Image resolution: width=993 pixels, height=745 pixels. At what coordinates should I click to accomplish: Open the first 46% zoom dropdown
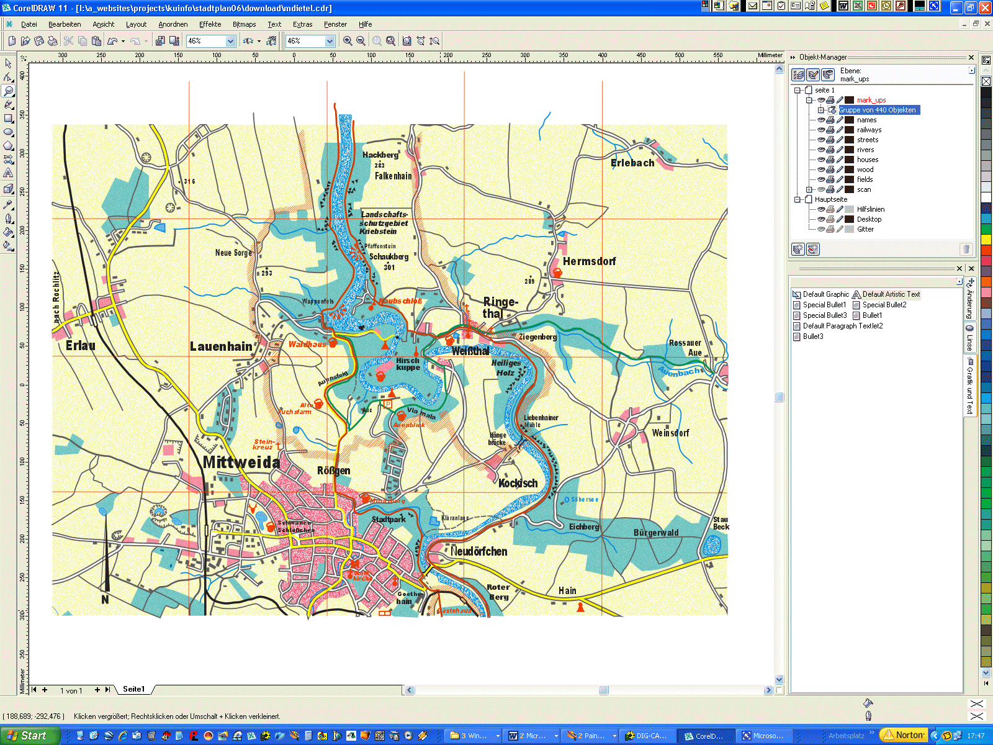click(231, 41)
